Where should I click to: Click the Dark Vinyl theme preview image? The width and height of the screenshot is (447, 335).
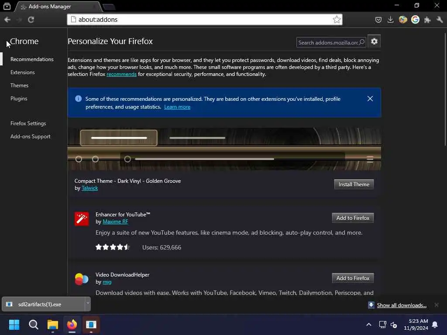point(224,149)
